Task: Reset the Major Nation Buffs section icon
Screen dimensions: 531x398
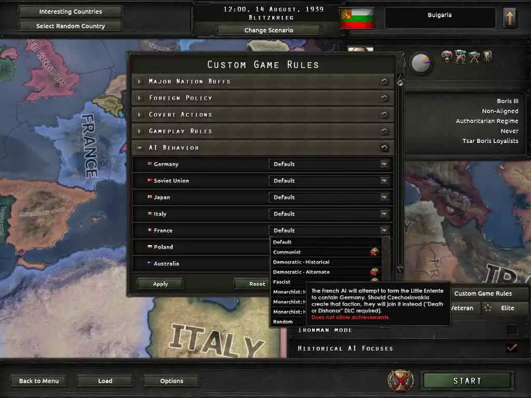Action: (x=384, y=81)
